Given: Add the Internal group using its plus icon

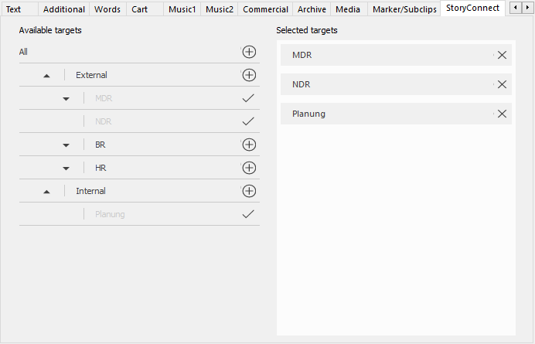Looking at the screenshot, I should tap(249, 191).
